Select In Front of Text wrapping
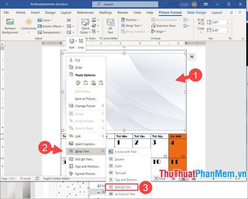This screenshot has height=199, width=248. tap(128, 194)
